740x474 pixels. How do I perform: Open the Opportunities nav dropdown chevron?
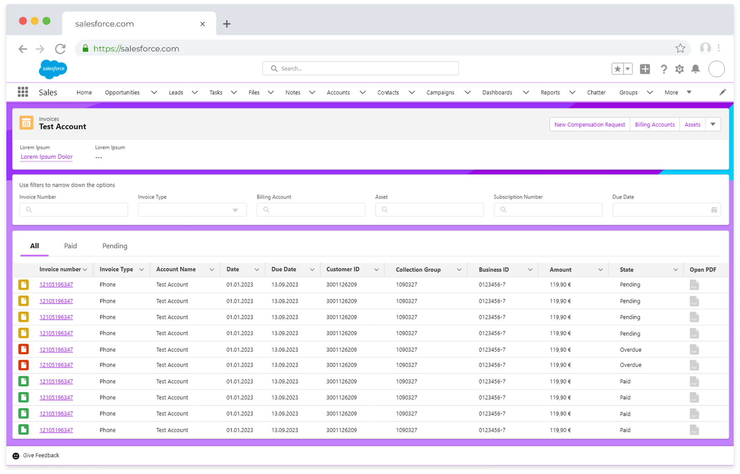pyautogui.click(x=154, y=92)
